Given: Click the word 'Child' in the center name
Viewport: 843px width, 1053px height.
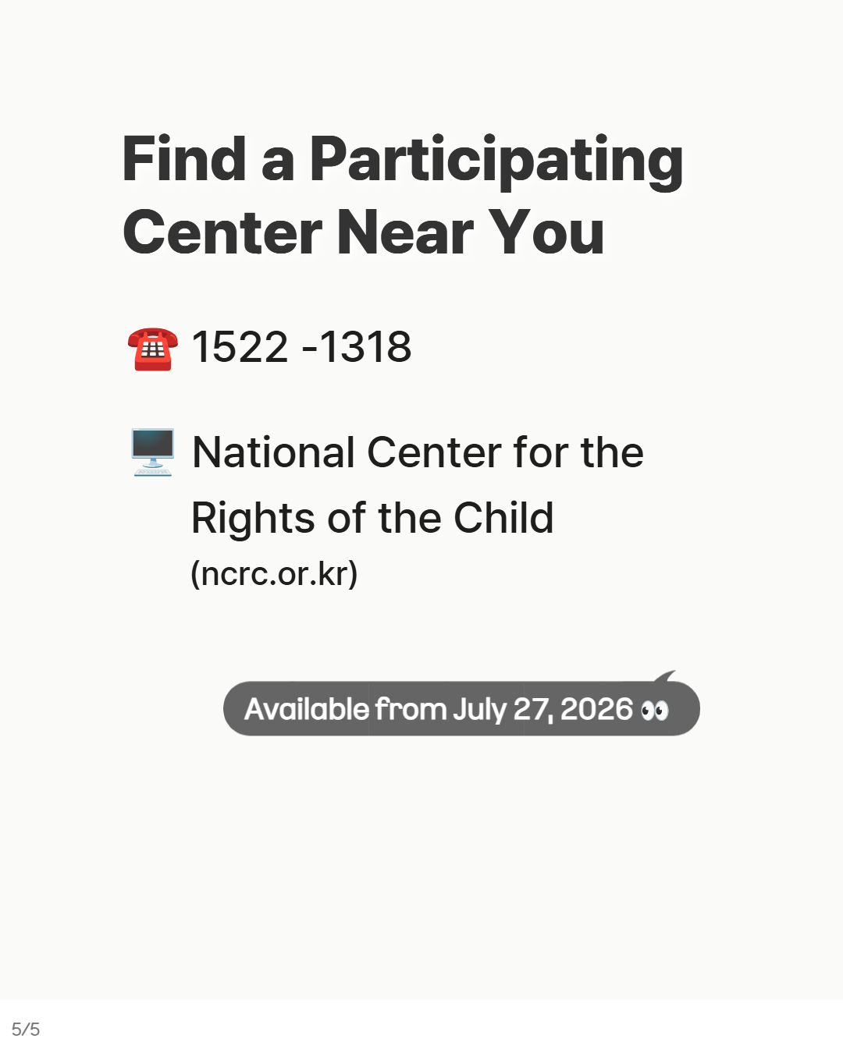Looking at the screenshot, I should coord(504,518).
